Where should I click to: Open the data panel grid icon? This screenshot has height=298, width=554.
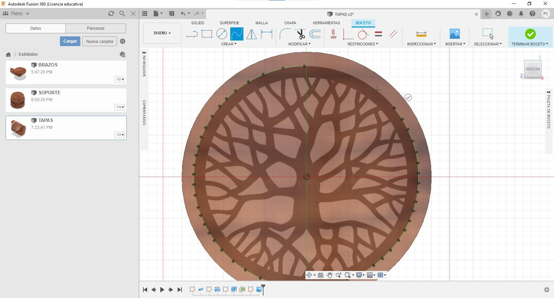pos(145,14)
